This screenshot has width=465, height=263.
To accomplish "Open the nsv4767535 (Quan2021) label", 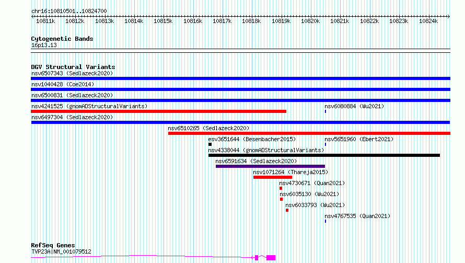I will coord(357,216).
